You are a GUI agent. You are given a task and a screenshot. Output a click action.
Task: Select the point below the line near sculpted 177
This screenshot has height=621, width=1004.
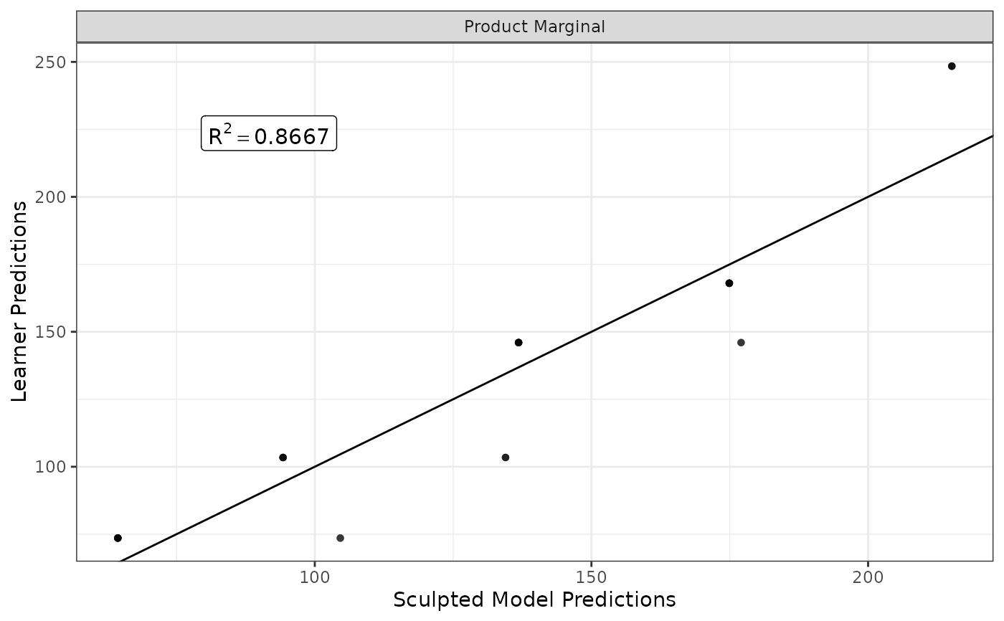(x=741, y=342)
